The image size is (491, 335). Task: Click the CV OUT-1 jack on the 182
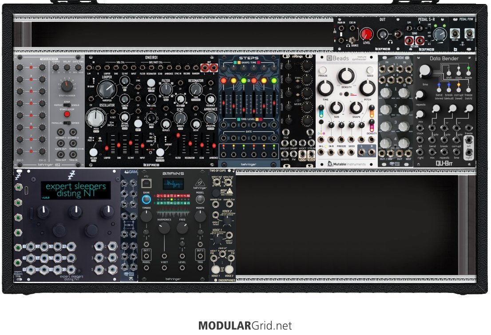[60, 132]
